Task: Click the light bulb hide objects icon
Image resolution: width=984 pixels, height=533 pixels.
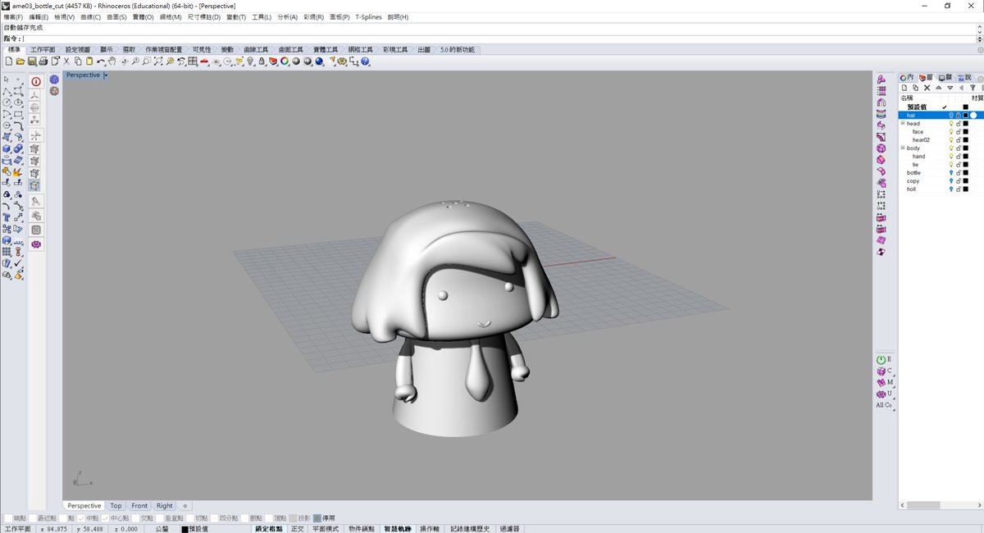Action: tap(250, 61)
